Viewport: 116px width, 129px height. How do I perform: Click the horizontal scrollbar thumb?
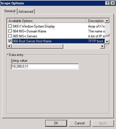pyautogui.click(x=37, y=46)
